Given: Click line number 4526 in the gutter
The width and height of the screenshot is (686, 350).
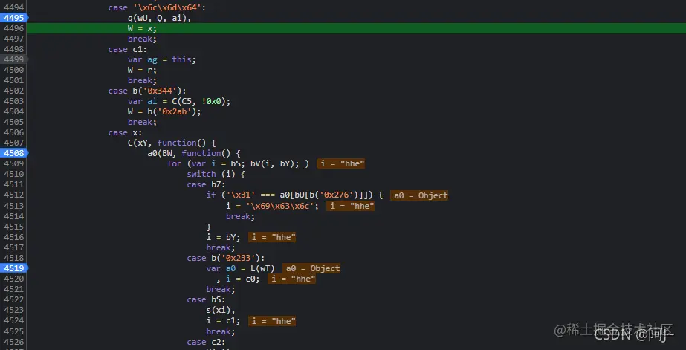Looking at the screenshot, I should pyautogui.click(x=14, y=342).
